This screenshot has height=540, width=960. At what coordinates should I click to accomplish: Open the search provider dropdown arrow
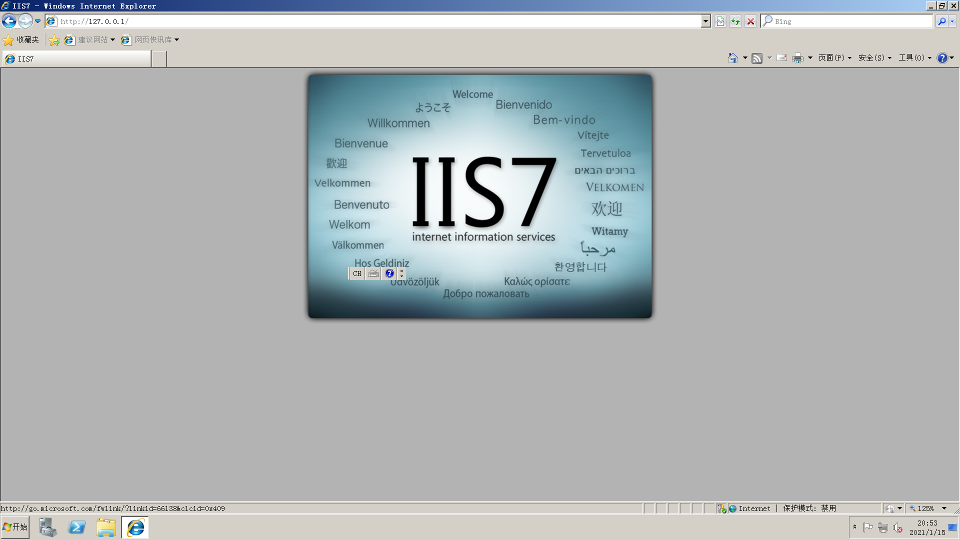point(952,21)
